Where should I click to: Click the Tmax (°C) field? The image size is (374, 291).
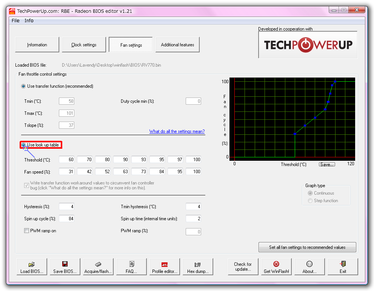tap(66, 113)
